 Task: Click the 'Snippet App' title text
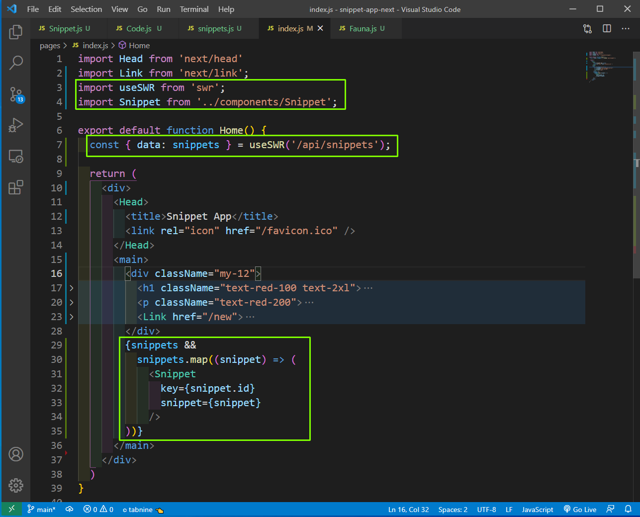click(x=199, y=216)
